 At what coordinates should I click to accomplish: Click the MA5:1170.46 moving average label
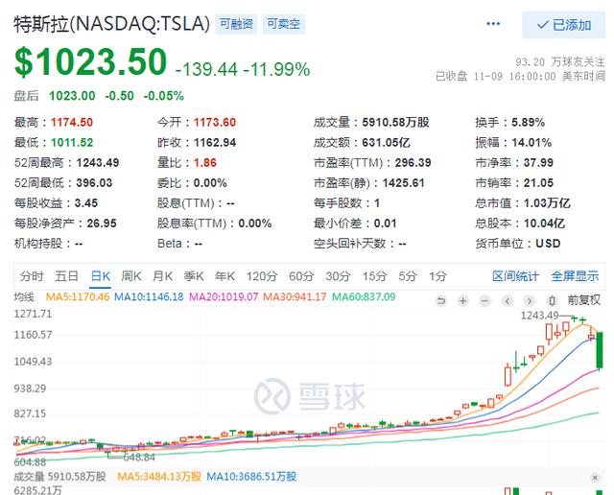(78, 296)
